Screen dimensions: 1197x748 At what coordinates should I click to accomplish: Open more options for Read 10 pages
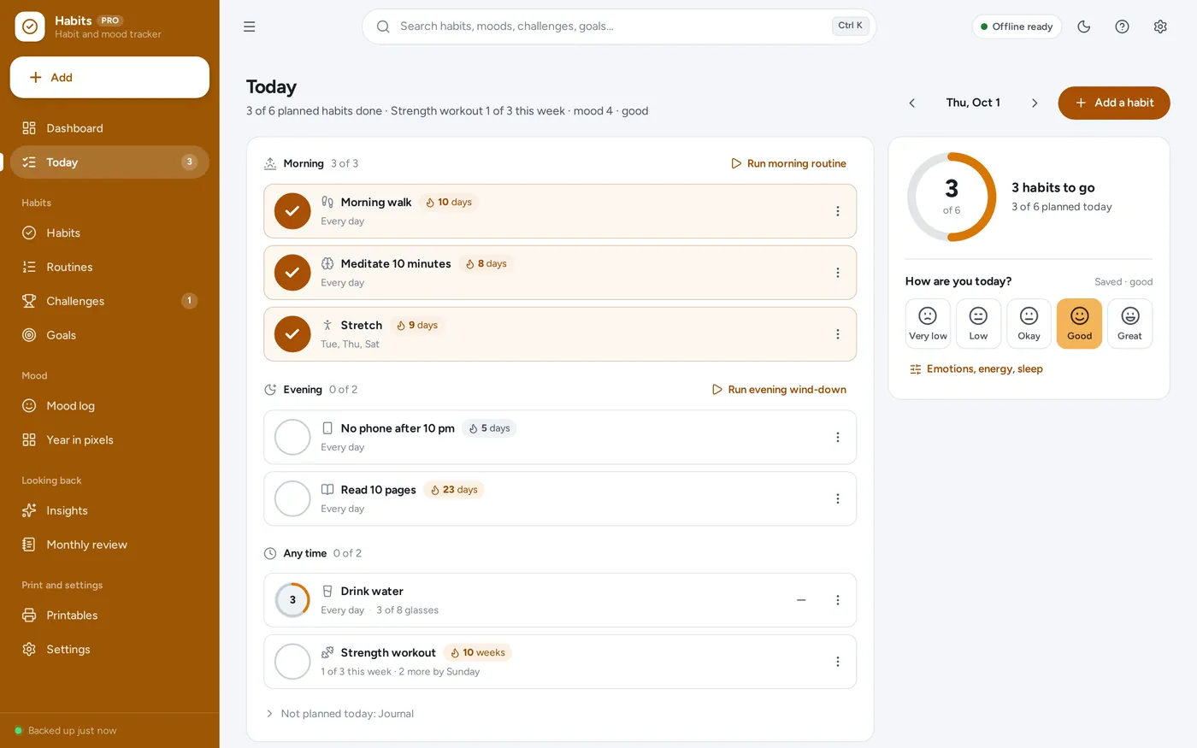838,499
